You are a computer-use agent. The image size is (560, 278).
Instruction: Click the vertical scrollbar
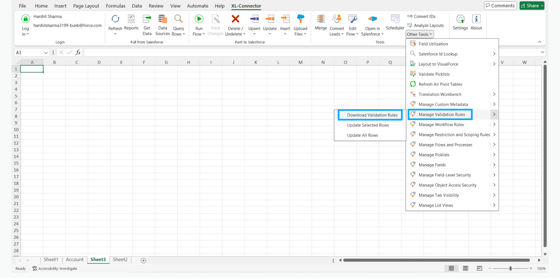tap(545, 156)
